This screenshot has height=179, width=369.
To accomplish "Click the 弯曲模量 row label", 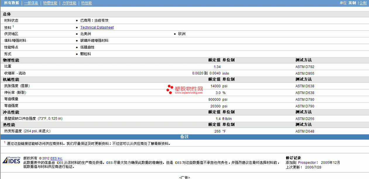I will tap(11, 99).
